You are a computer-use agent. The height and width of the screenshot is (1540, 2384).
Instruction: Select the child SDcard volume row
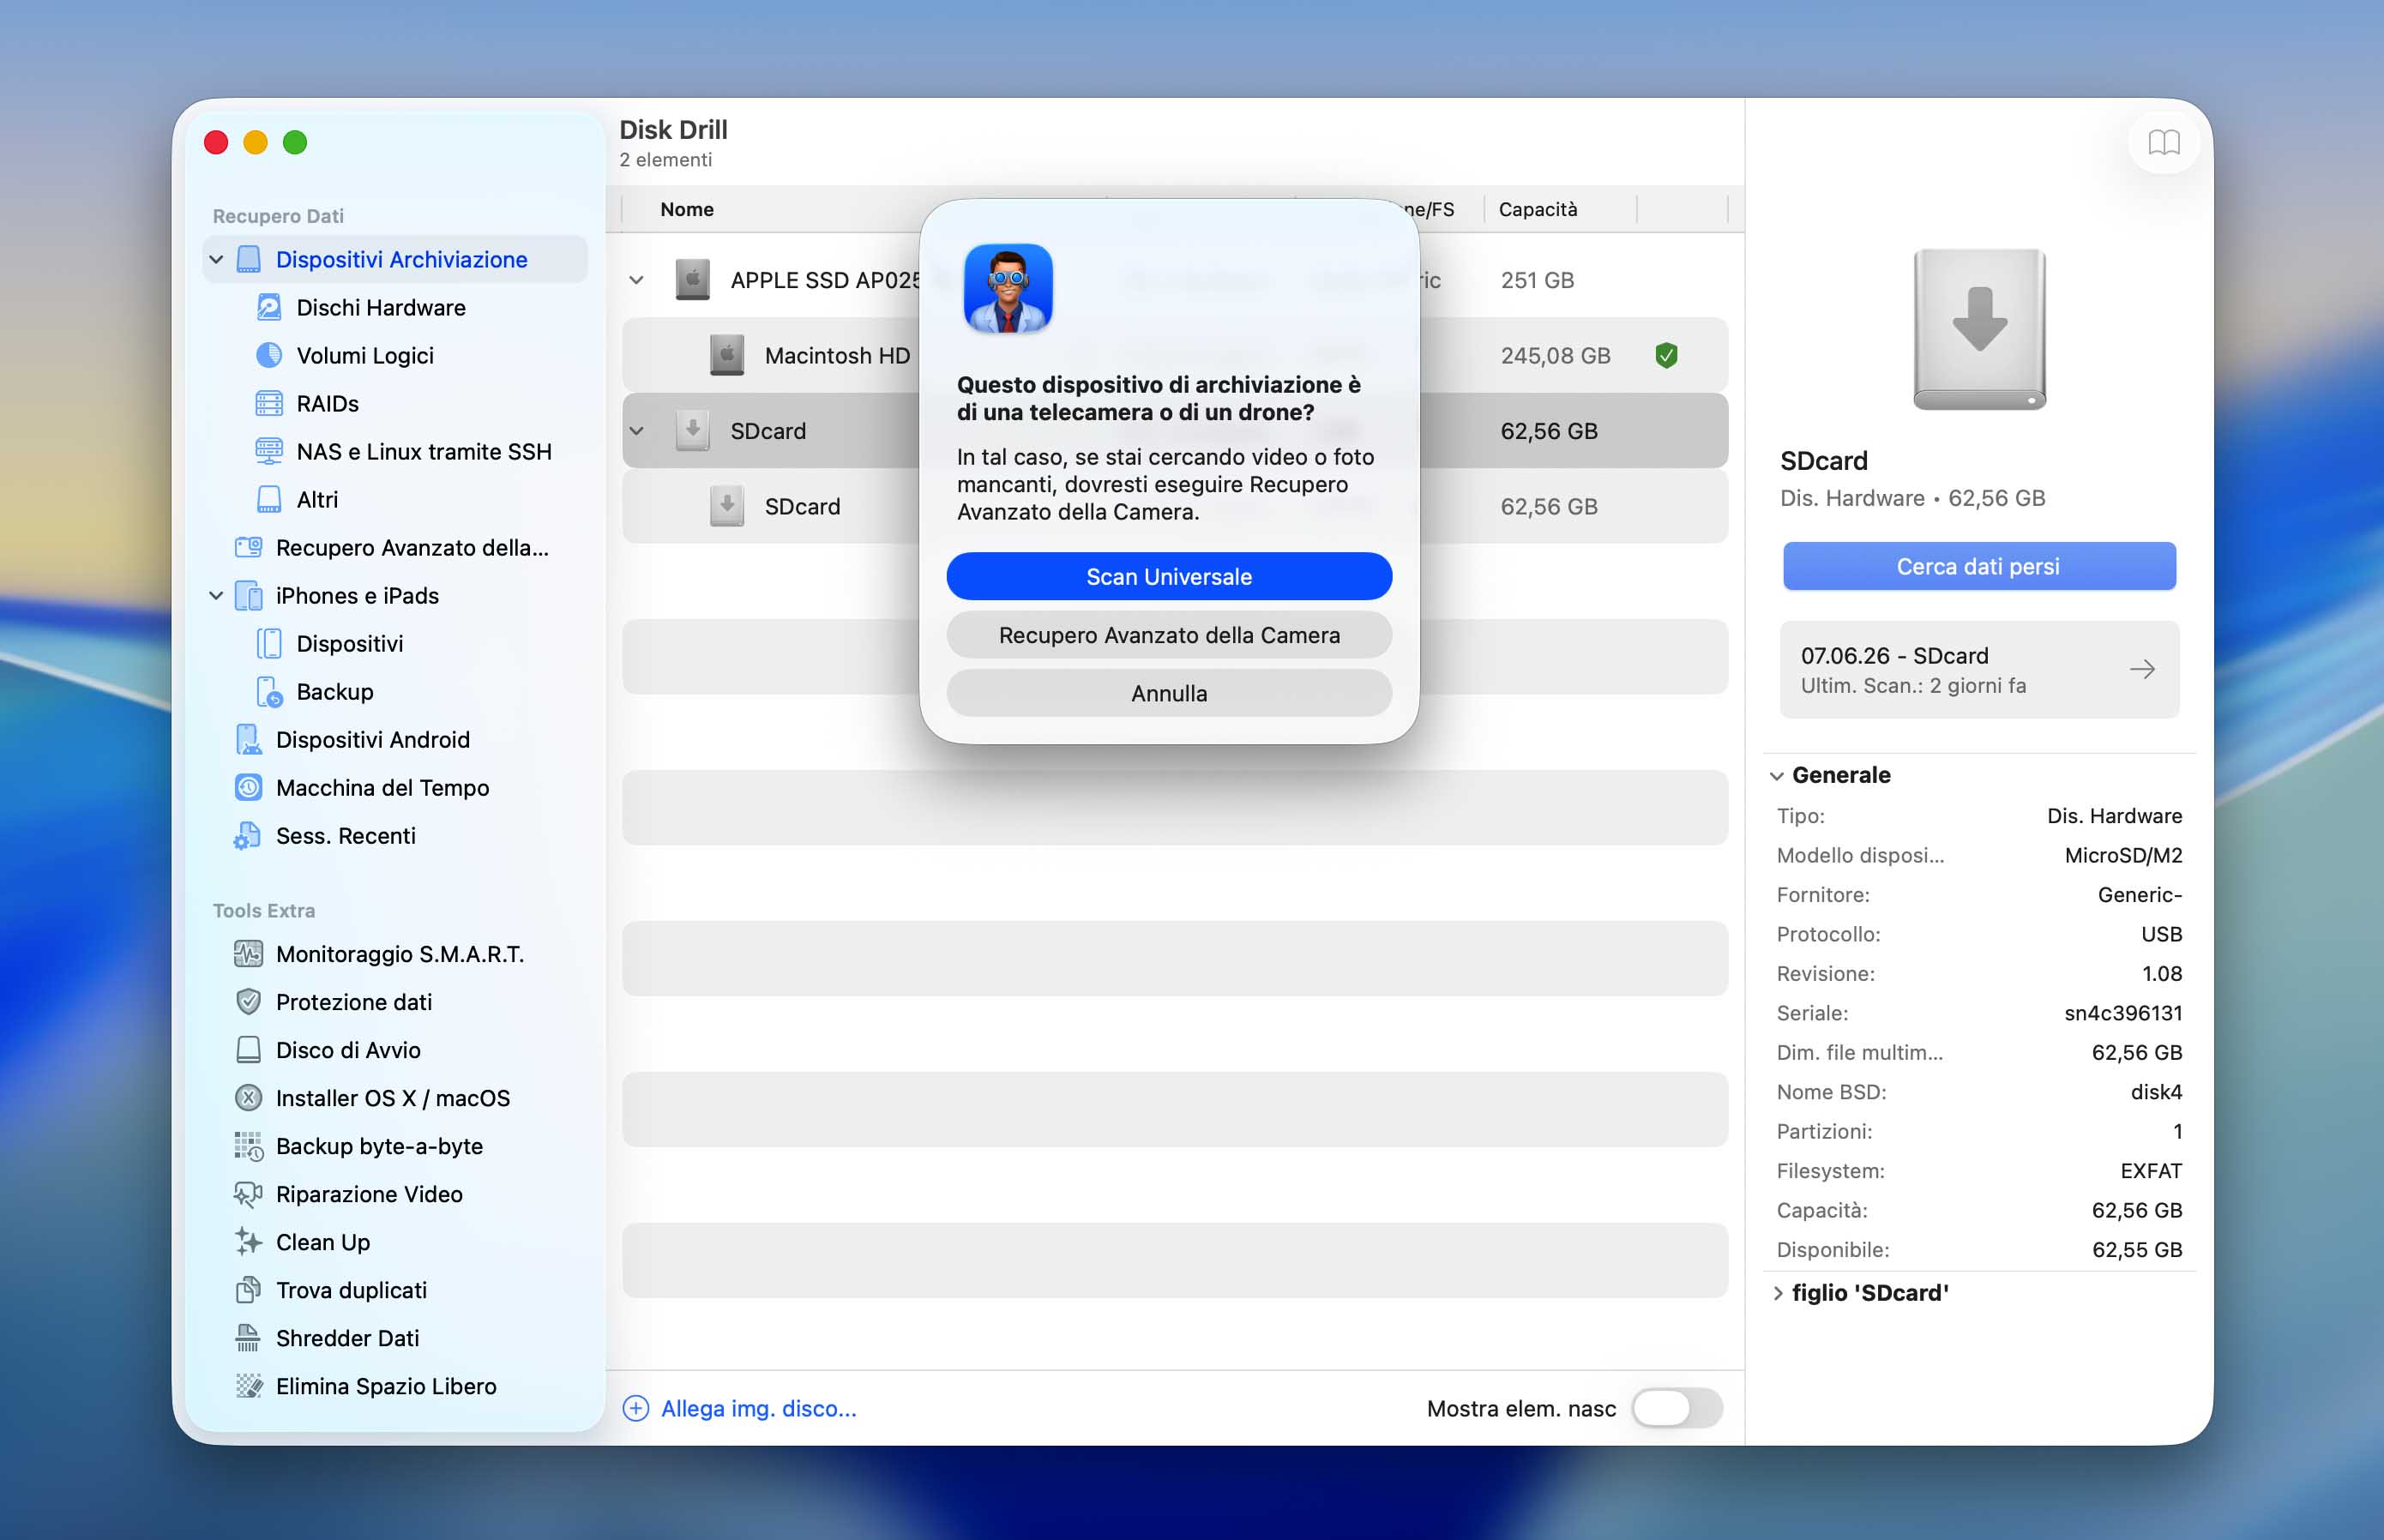1174,506
